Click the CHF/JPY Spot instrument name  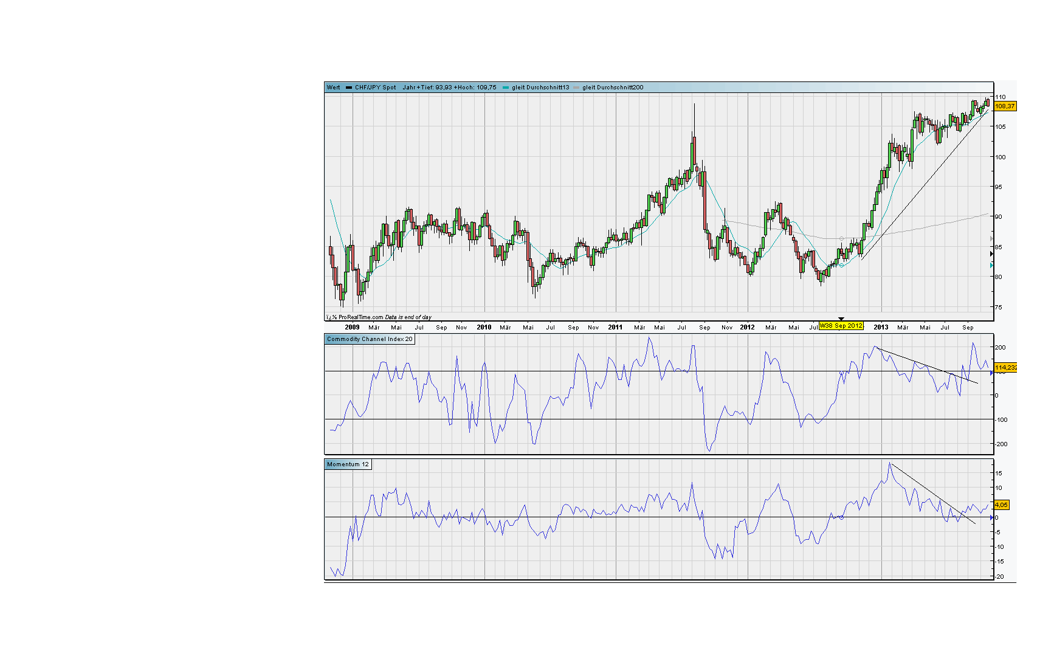pos(376,88)
